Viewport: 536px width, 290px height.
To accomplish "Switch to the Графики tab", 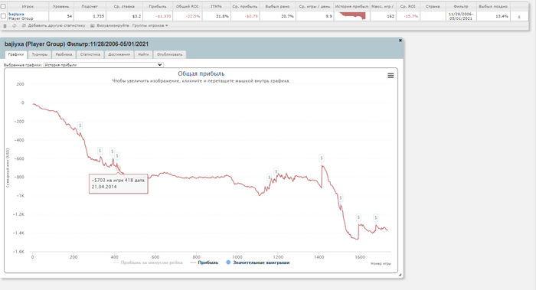I will coord(16,54).
